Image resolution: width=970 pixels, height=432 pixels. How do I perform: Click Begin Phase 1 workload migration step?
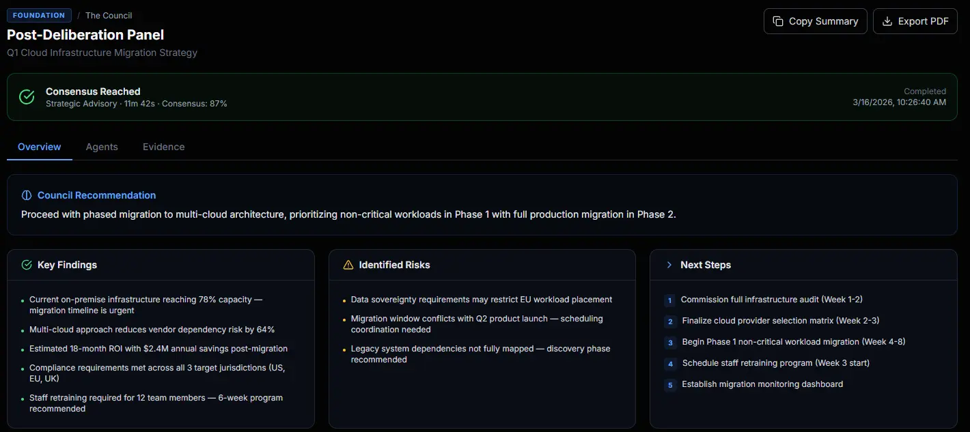coord(794,342)
